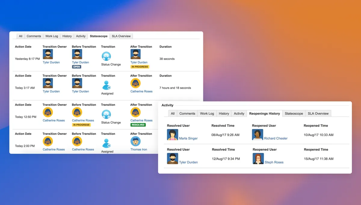Open History tab in Stateoscope window
The height and width of the screenshot is (205, 361).
(x=67, y=36)
